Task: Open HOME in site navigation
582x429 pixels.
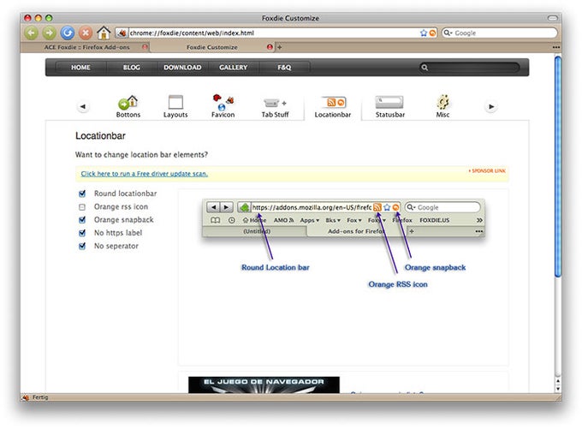Action: coord(80,68)
